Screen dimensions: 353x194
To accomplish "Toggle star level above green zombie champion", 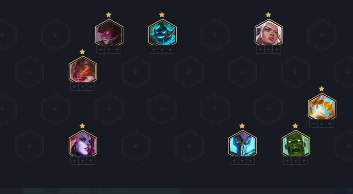I will coord(295,126).
